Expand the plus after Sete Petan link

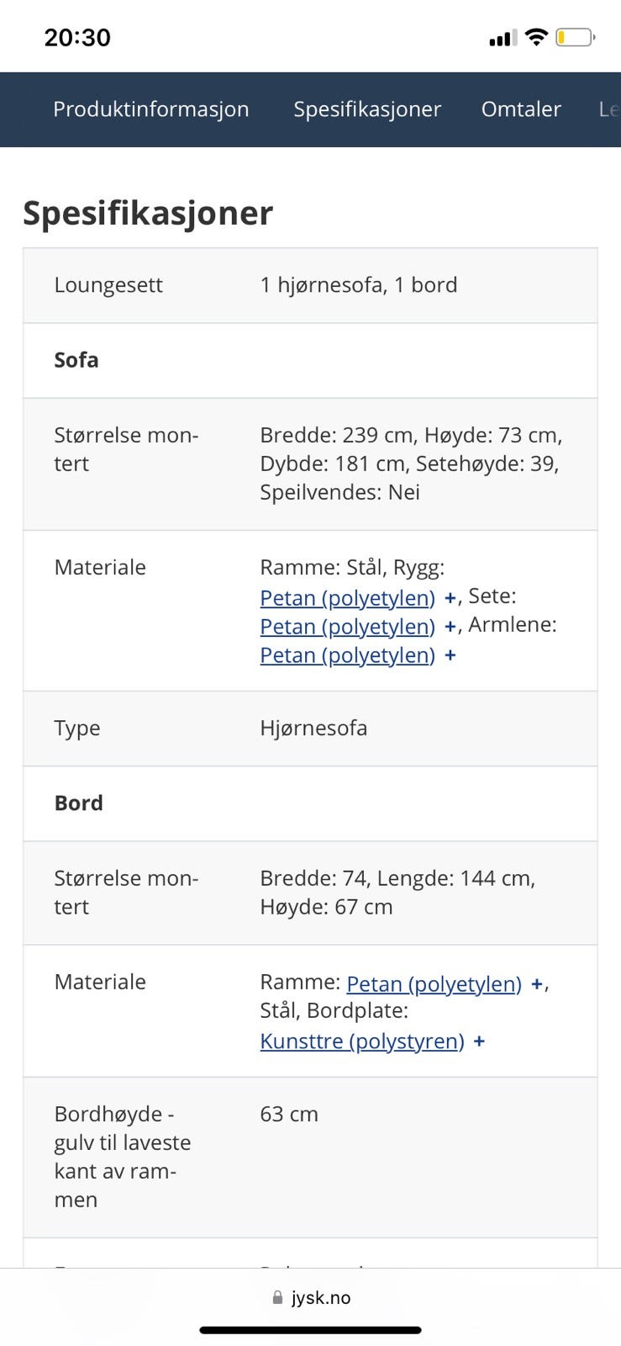tap(450, 626)
